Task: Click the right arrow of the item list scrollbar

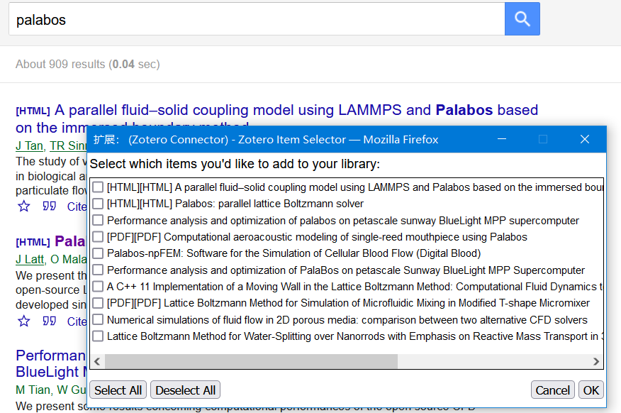Action: [596, 361]
